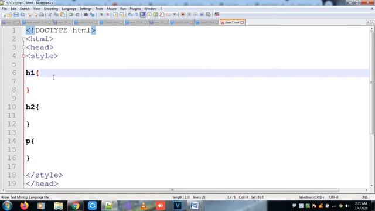Click the Copy toolbar icon
Image resolution: width=375 pixels, height=211 pixels.
(56, 15)
